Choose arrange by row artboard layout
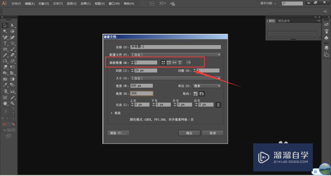 click(x=174, y=62)
